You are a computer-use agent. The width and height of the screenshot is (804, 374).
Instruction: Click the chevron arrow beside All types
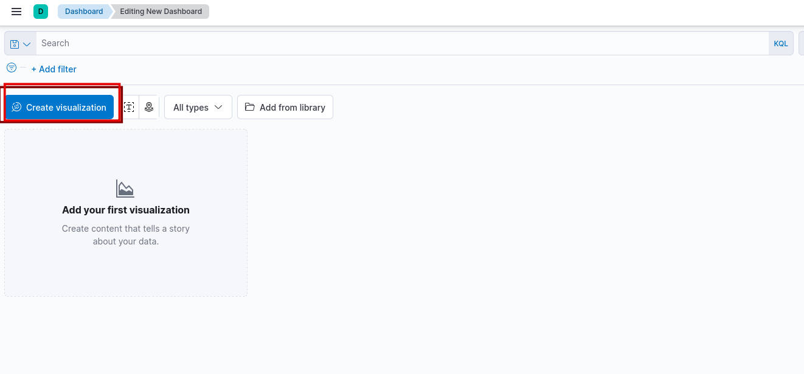218,107
